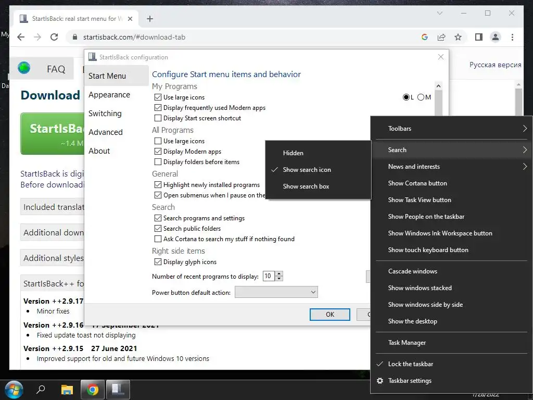Click the number of recent programs field

[269, 276]
